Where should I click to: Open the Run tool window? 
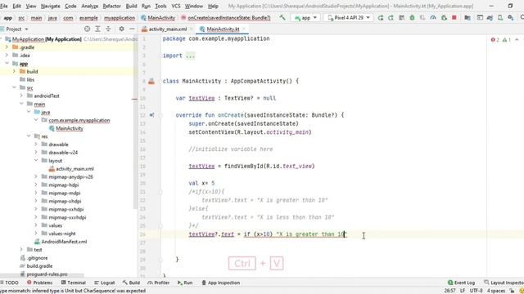pyautogui.click(x=185, y=283)
